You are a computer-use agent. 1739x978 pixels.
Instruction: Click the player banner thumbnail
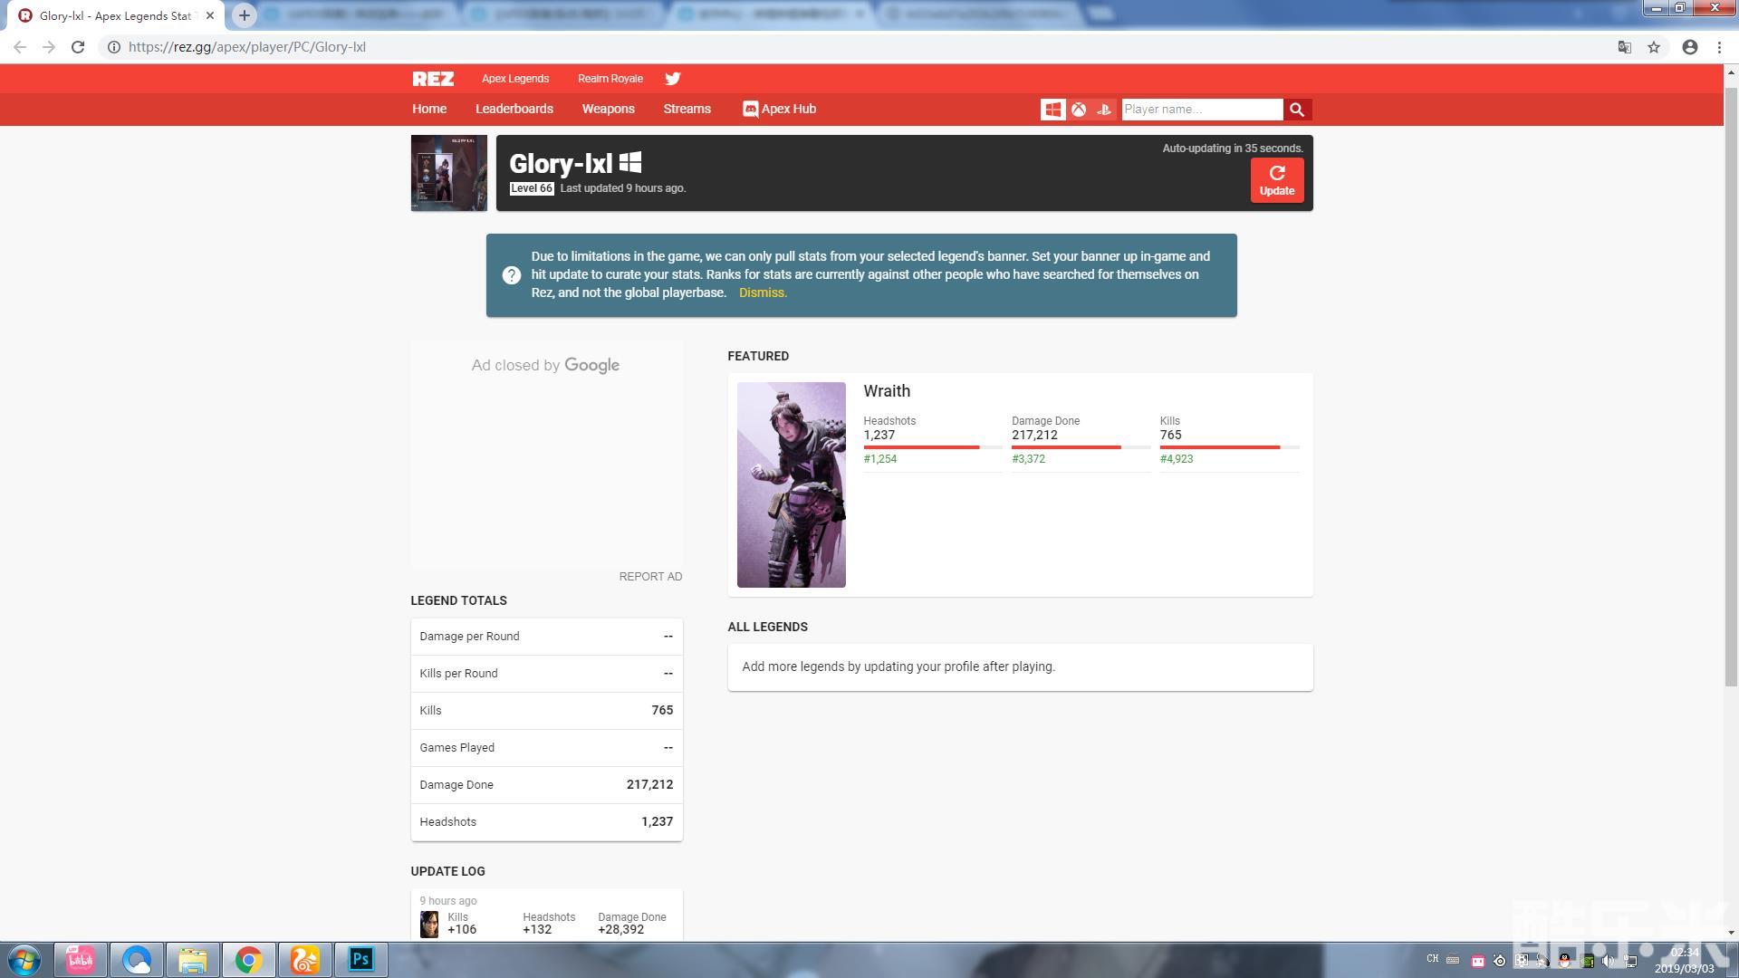click(x=449, y=173)
